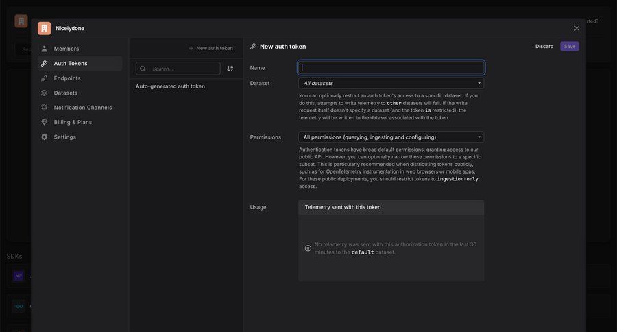
Task: Click the magnifier icon in token search
Action: tap(143, 69)
